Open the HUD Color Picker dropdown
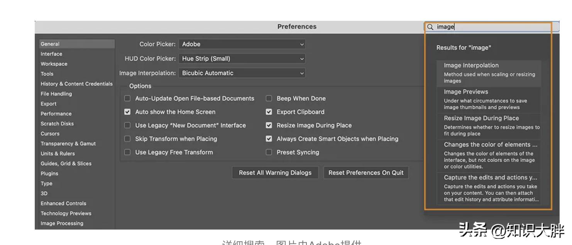The width and height of the screenshot is (572, 245). pyautogui.click(x=242, y=59)
